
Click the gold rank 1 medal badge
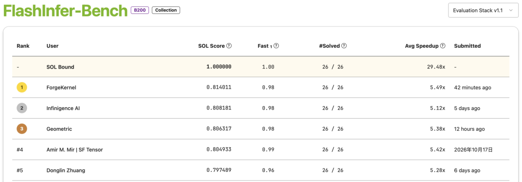(22, 87)
